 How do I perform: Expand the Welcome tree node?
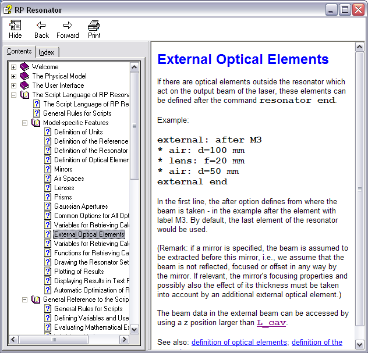(x=13, y=67)
